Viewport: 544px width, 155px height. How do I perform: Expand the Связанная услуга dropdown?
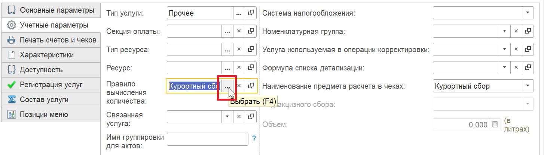(x=227, y=117)
